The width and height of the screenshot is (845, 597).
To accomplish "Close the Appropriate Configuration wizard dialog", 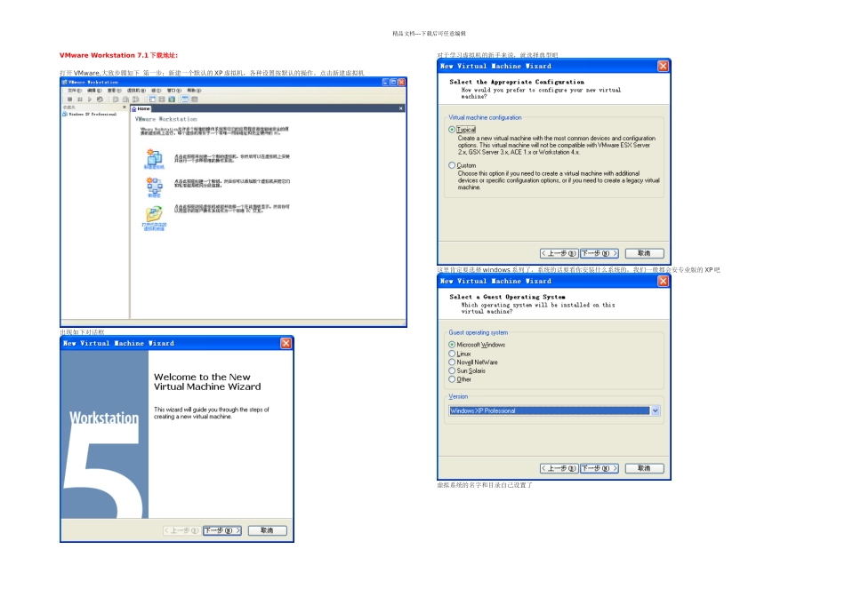I will click(x=664, y=66).
